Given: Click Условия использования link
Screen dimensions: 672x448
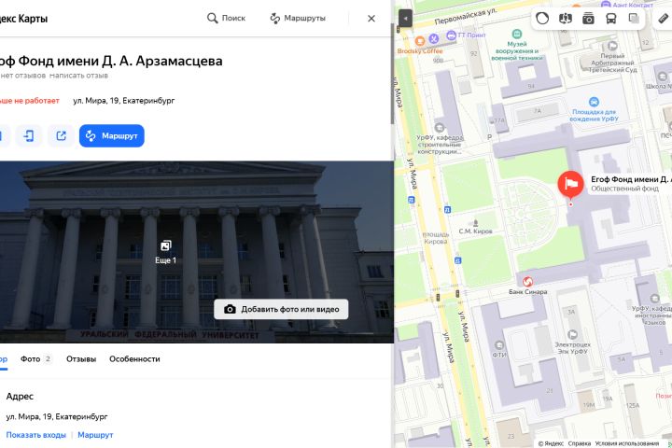Looking at the screenshot, I should [627, 443].
